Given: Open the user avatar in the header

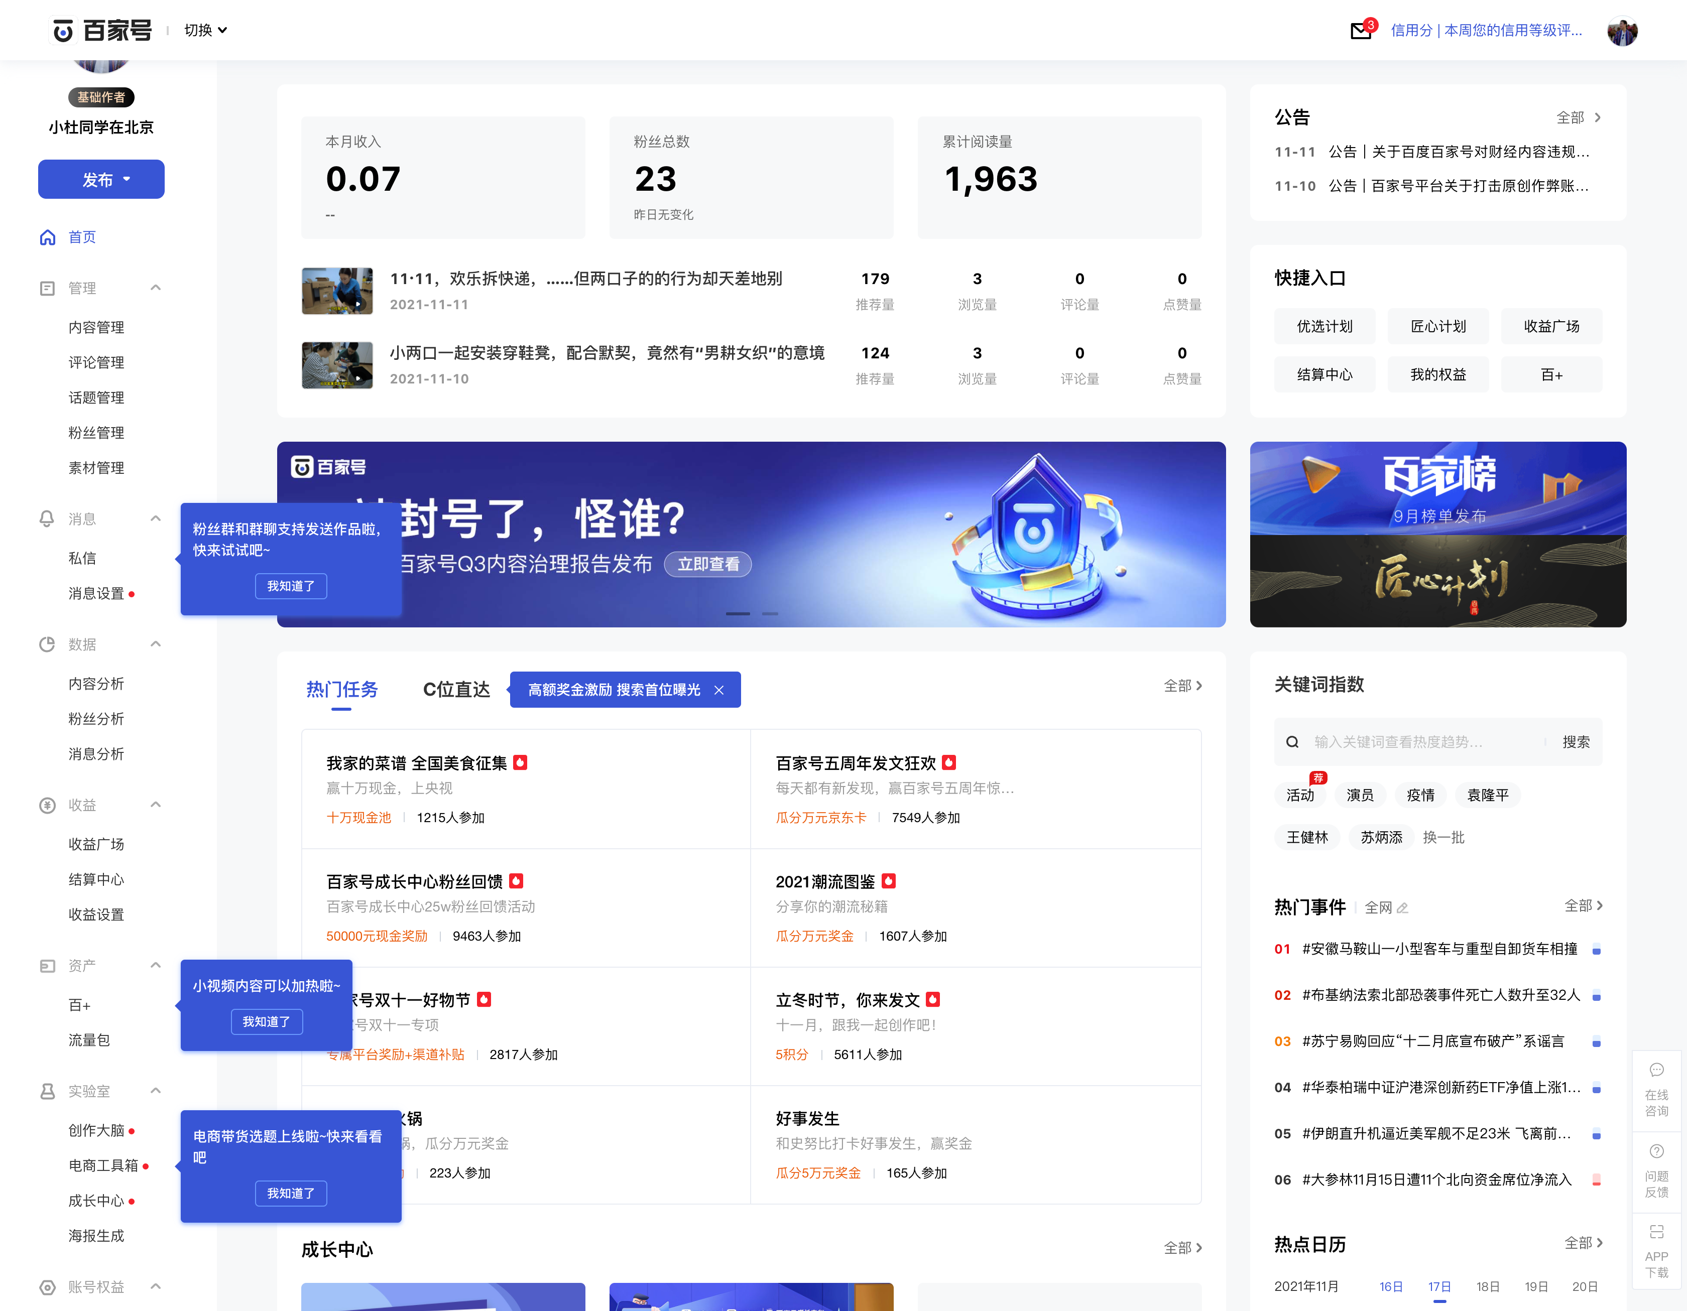Looking at the screenshot, I should point(1622,31).
